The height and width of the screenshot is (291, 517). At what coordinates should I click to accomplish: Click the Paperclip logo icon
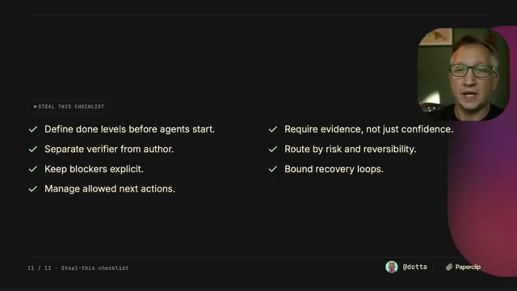(x=449, y=267)
